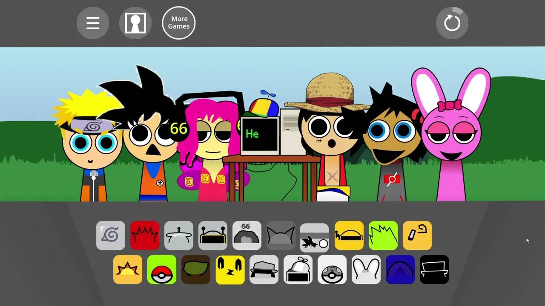Choose the orange hat sound icon
Screen dimensions: 545x306
pos(417,235)
